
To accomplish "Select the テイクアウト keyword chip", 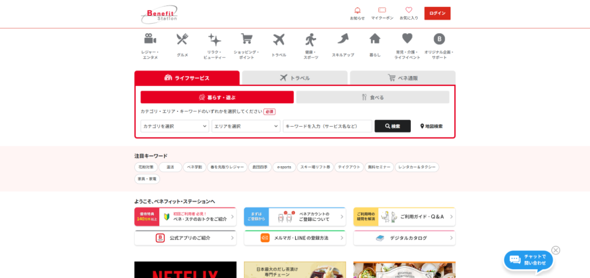I will coord(349,167).
